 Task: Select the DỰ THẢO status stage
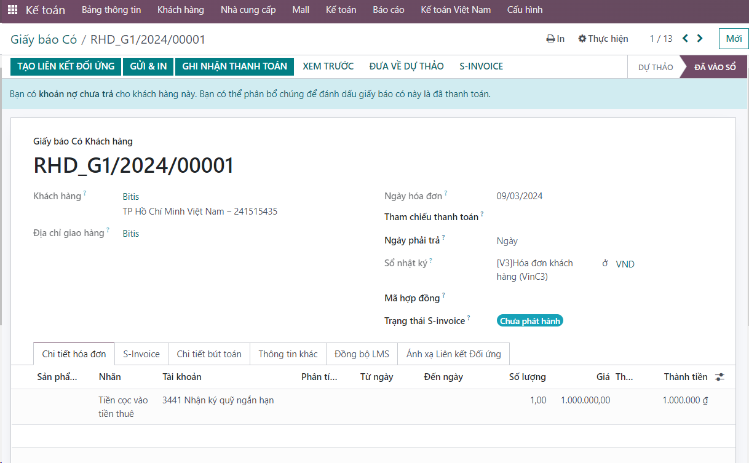point(656,67)
